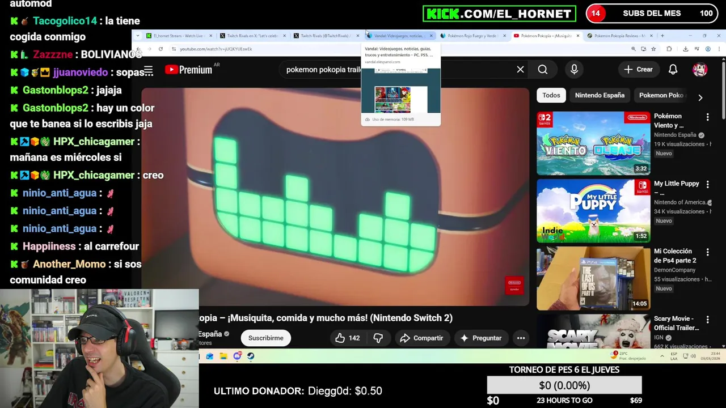Click the Preguntar button
The height and width of the screenshot is (408, 726).
pos(481,338)
